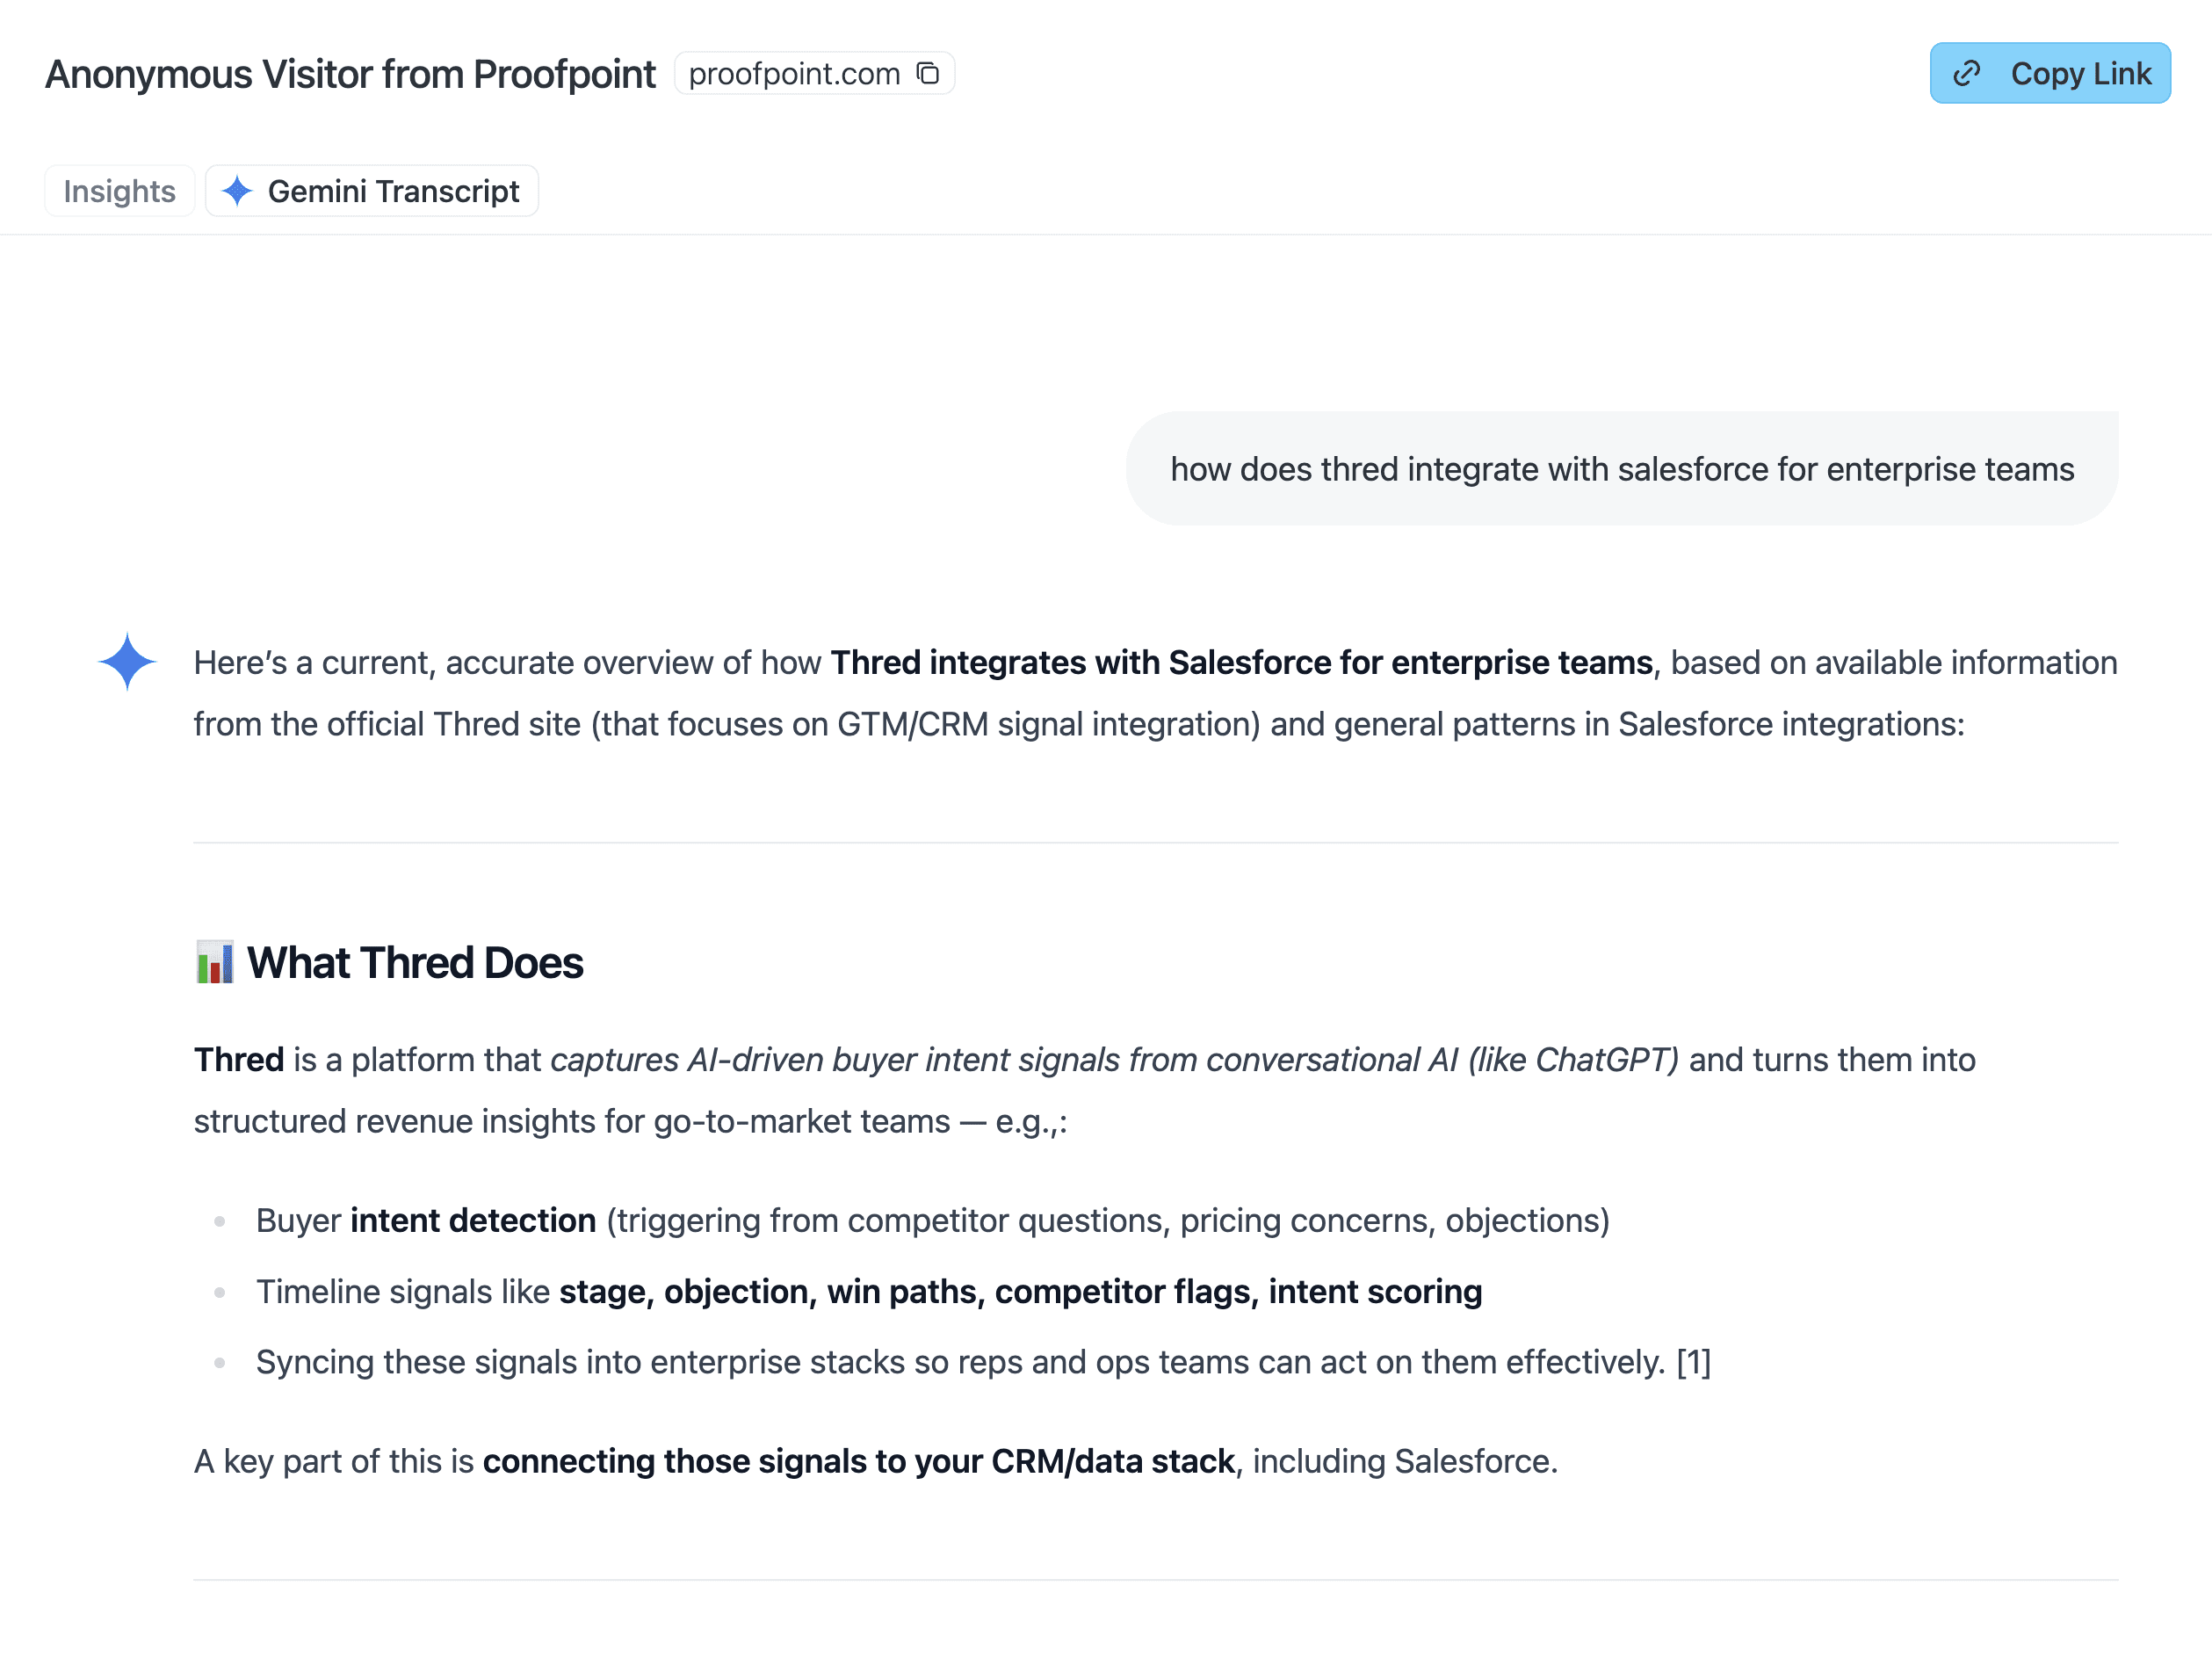The image size is (2212, 1666).
Task: Click the user question message bubble
Action: click(1623, 468)
